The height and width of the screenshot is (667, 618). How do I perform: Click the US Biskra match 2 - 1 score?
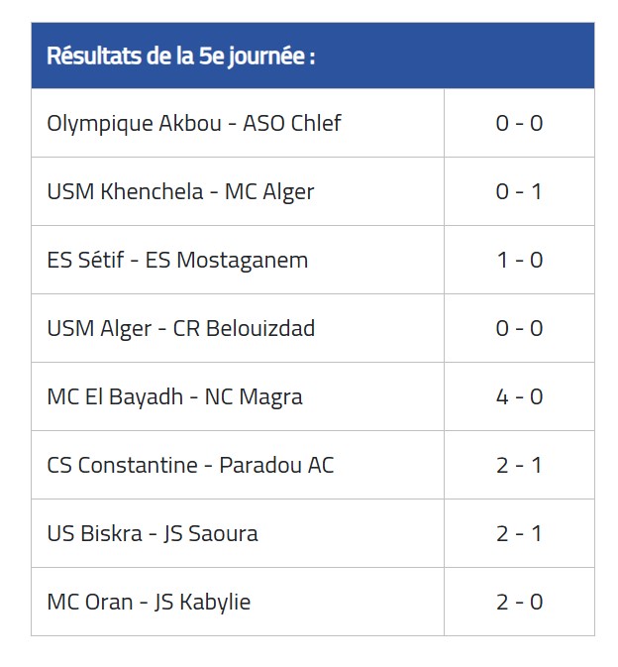pos(519,533)
